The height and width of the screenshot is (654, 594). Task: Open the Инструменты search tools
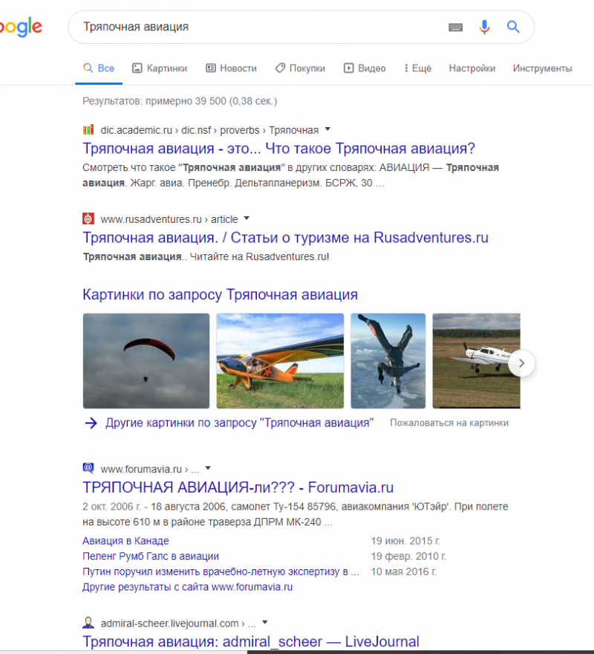coord(542,68)
